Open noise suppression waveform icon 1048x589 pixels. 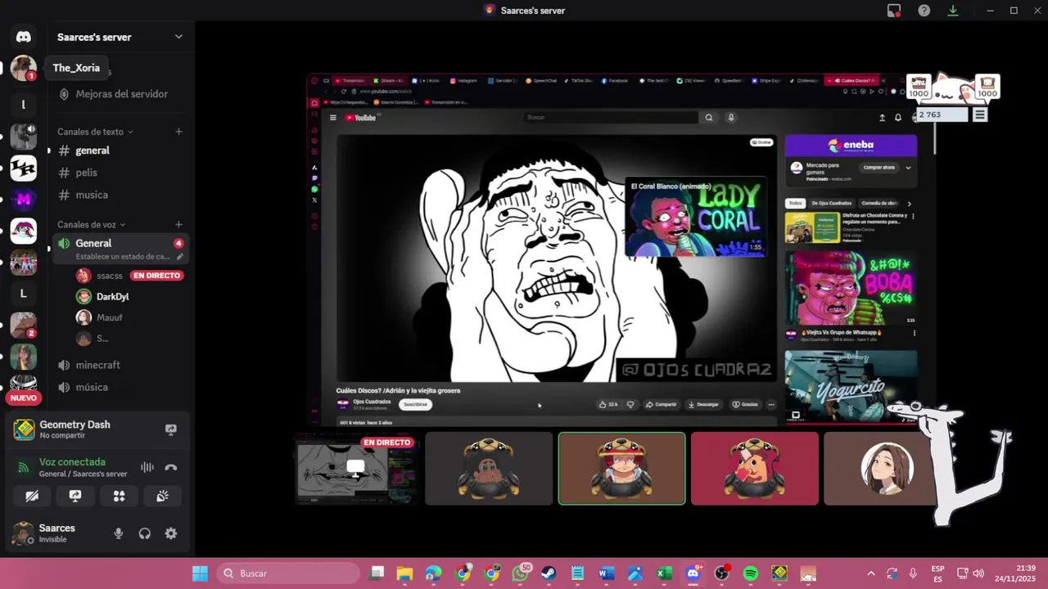pyautogui.click(x=147, y=467)
